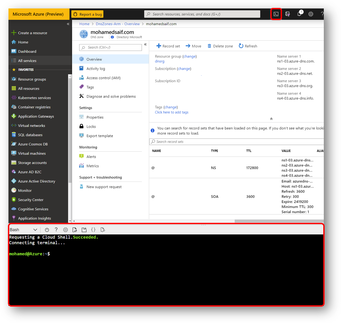The width and height of the screenshot is (341, 323).
Task: Collapse the left portal sidebar
Action: click(68, 24)
